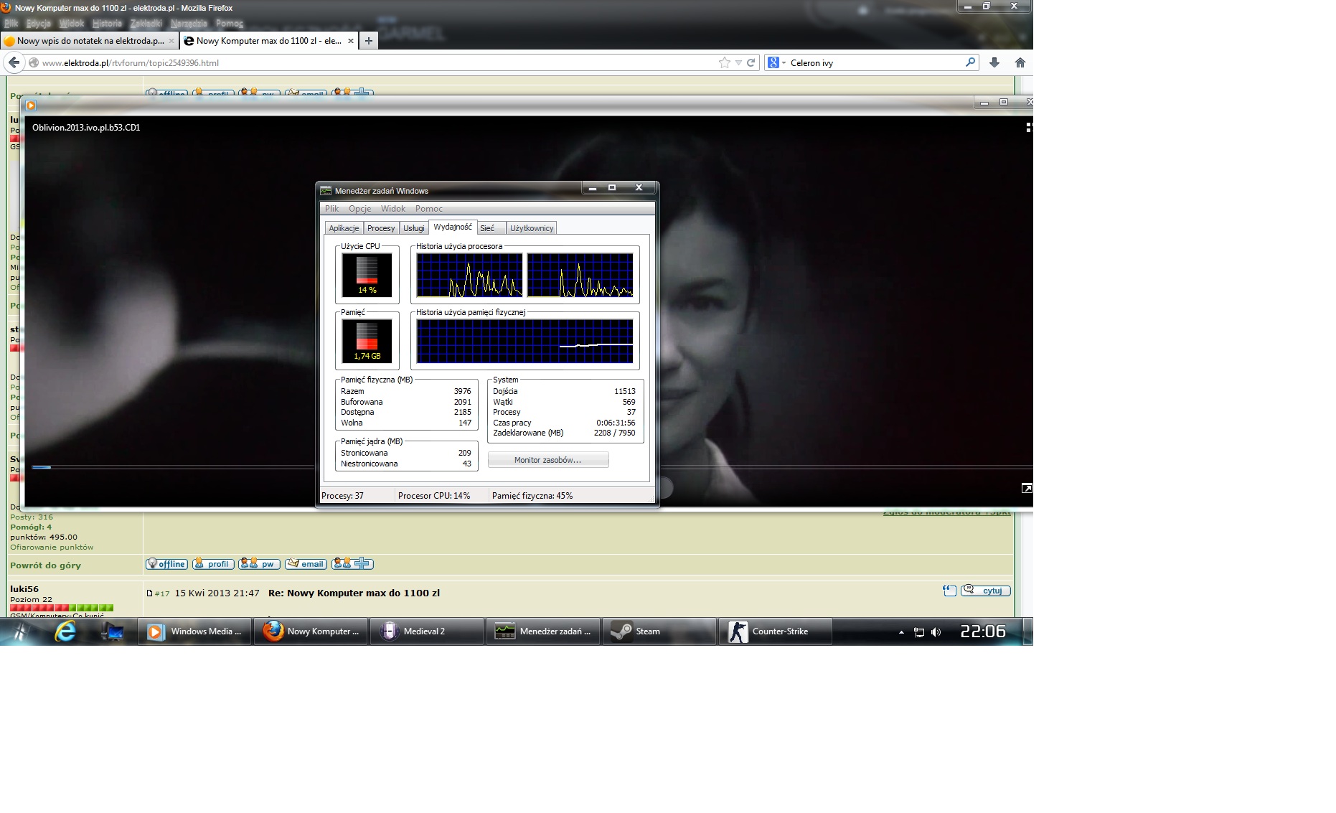This screenshot has height=813, width=1336.
Task: Open the search engine selector dropdown
Action: click(x=783, y=63)
